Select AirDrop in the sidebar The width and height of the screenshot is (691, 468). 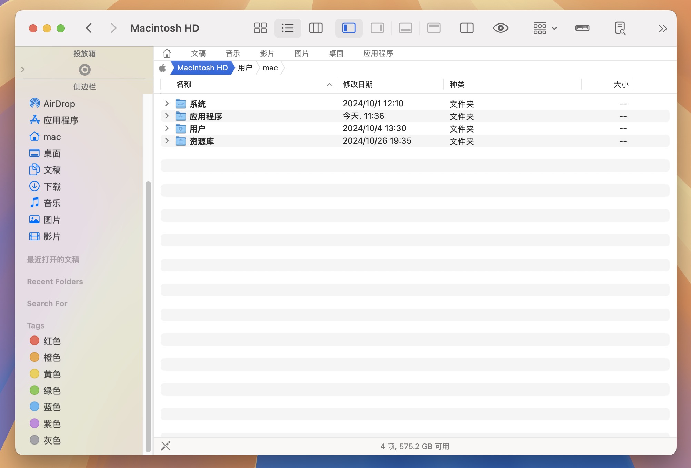coord(59,103)
